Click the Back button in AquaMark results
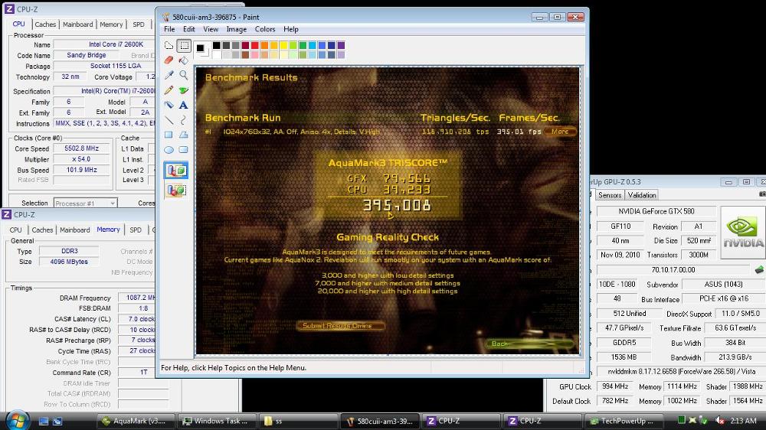 (530, 344)
